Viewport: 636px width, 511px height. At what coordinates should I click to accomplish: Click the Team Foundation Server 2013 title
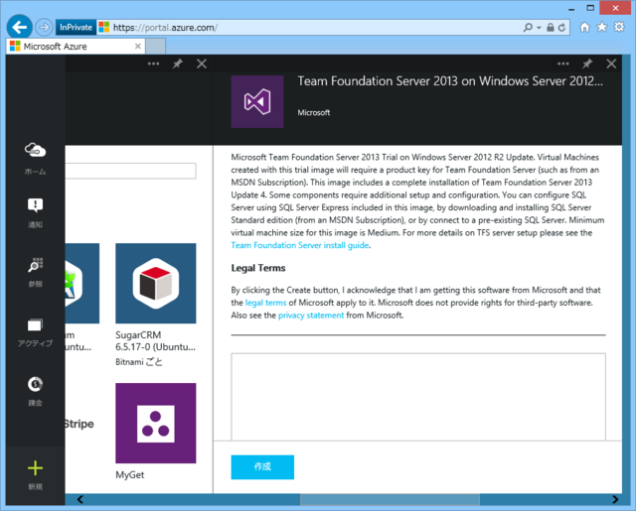click(x=450, y=81)
